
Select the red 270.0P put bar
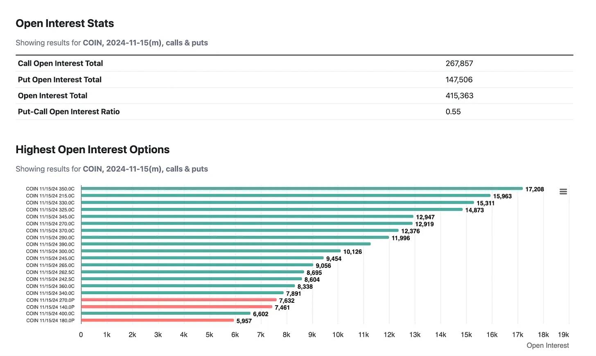pyautogui.click(x=179, y=300)
